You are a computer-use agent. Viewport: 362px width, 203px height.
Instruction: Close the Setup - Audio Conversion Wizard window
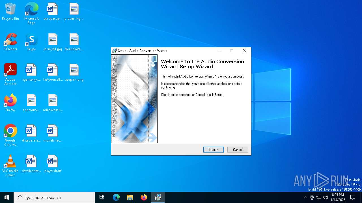coord(245,51)
